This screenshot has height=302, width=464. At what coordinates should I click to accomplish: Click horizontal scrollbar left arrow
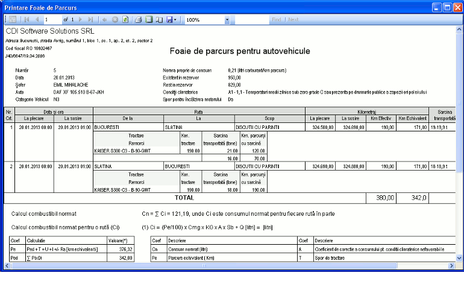[x=7, y=266]
